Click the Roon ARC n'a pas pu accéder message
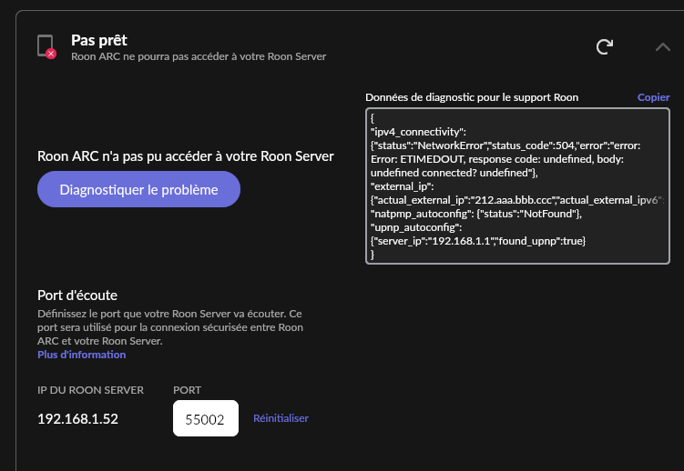The width and height of the screenshot is (684, 471). (x=185, y=156)
